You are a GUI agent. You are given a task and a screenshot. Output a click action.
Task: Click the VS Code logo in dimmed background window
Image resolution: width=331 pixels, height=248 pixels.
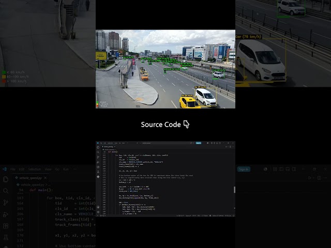coord(5,169)
